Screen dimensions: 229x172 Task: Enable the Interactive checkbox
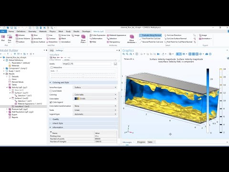pos(52,67)
